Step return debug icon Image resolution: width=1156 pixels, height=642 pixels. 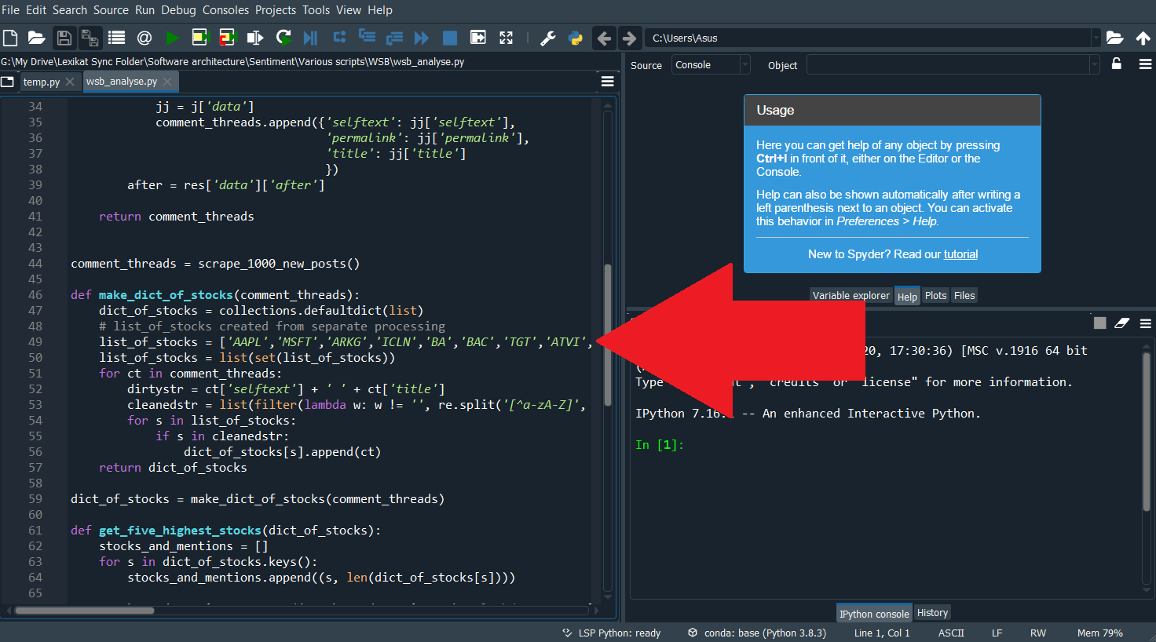tap(394, 38)
